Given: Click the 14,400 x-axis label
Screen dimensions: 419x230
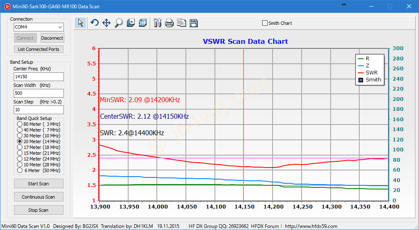Looking at the screenshot, I should tap(389, 207).
